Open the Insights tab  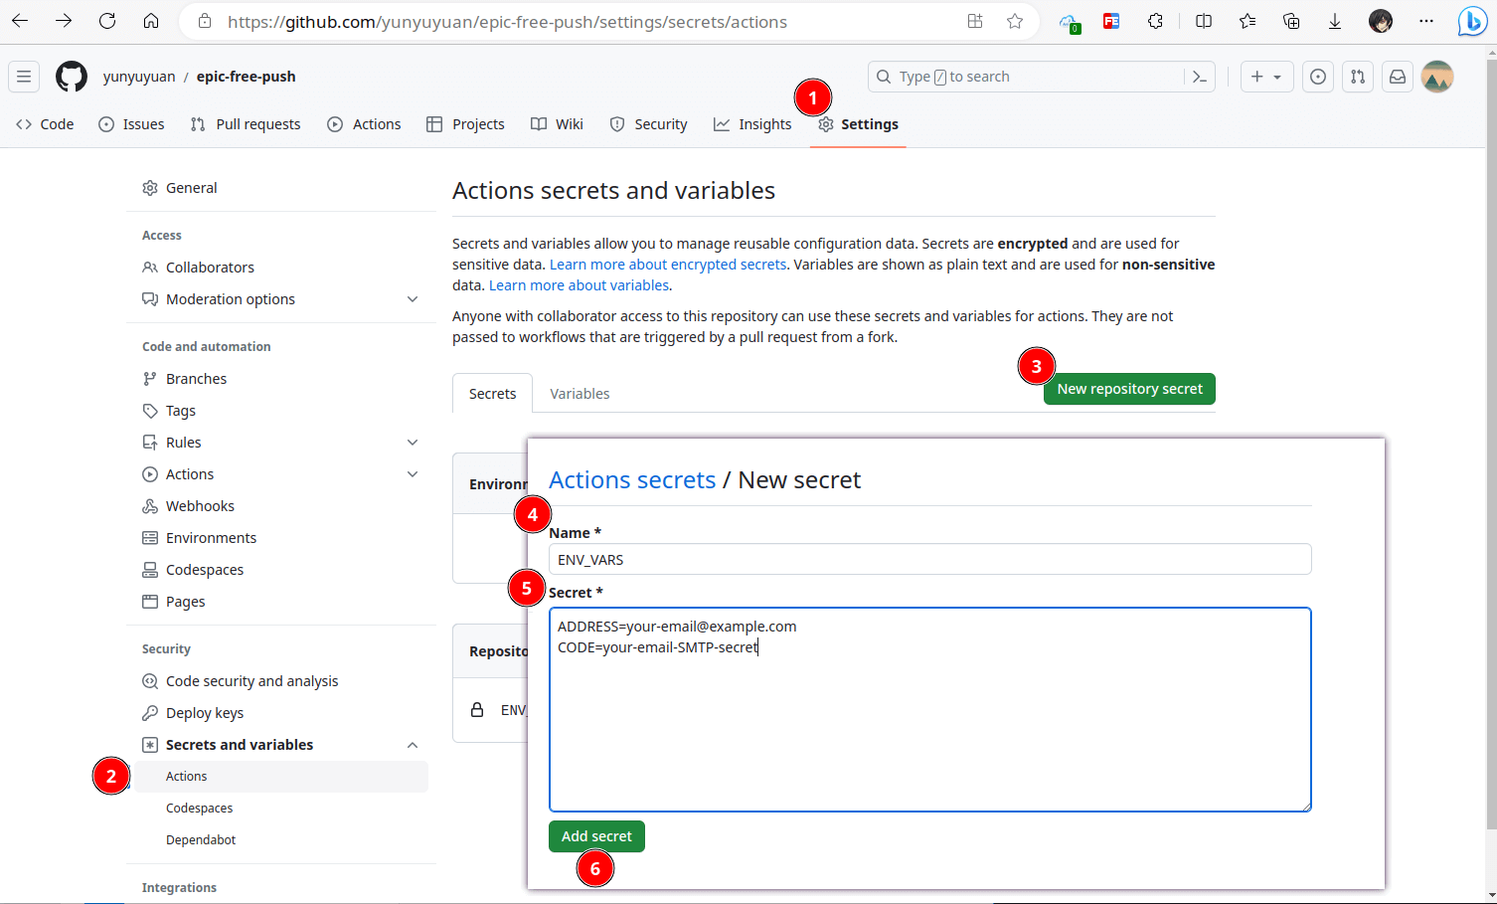pyautogui.click(x=752, y=123)
